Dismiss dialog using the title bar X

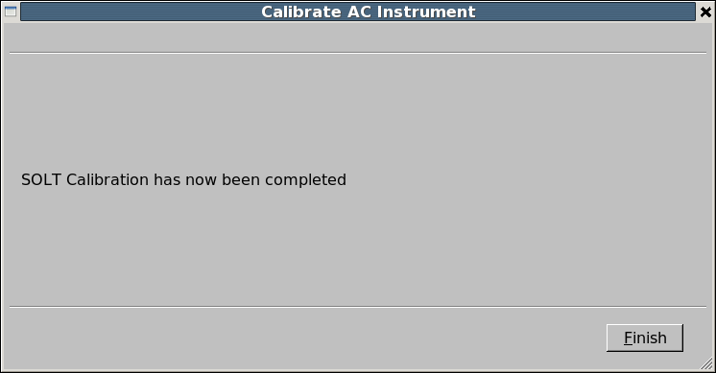coord(705,12)
